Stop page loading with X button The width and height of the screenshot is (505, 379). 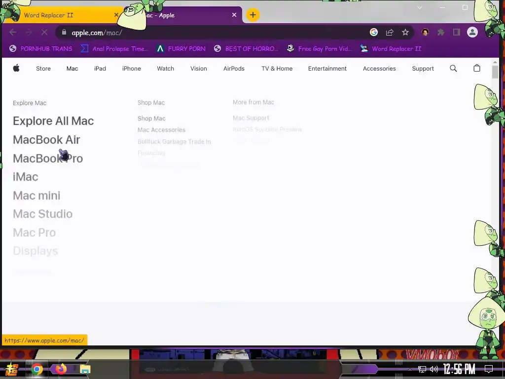pyautogui.click(x=44, y=32)
